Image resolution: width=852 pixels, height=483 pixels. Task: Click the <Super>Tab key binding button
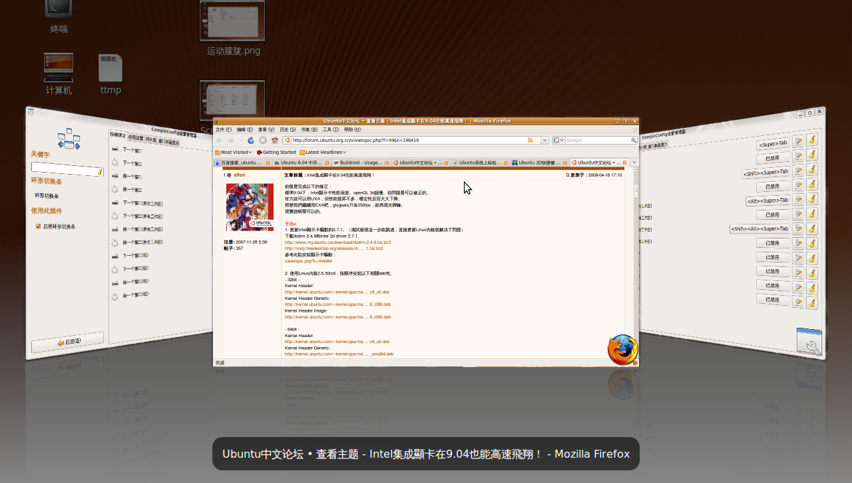(x=773, y=143)
